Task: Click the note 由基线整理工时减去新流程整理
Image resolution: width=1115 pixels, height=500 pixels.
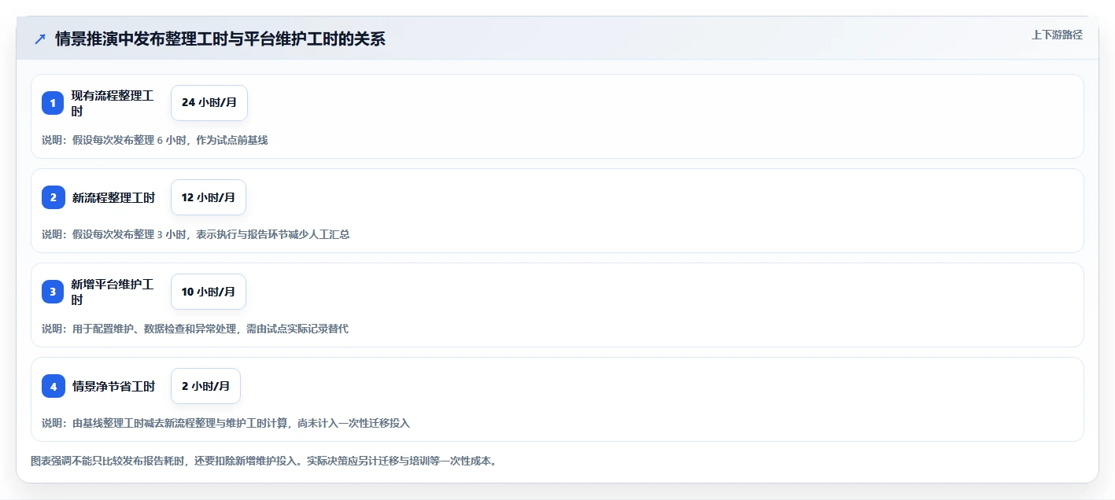Action: click(x=226, y=423)
